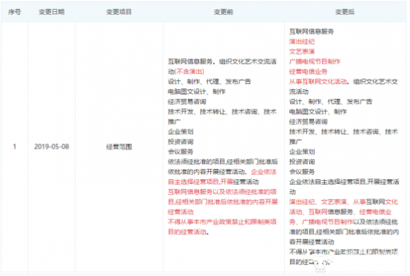Select the date 2019-05-08 cell

click(51, 147)
